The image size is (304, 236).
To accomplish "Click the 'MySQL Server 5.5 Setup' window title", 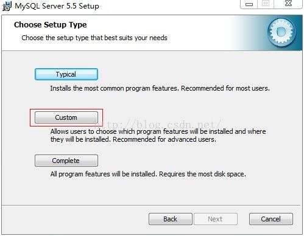I will (57, 6).
